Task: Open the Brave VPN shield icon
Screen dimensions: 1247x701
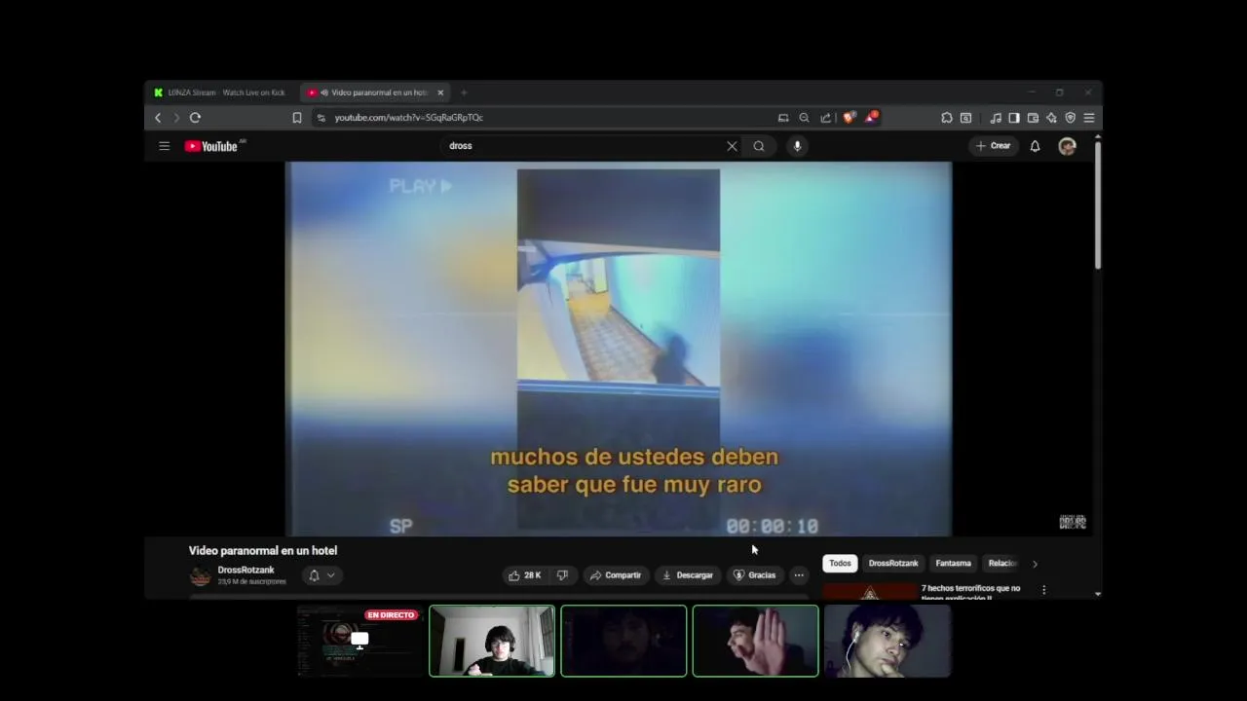Action: [1070, 118]
